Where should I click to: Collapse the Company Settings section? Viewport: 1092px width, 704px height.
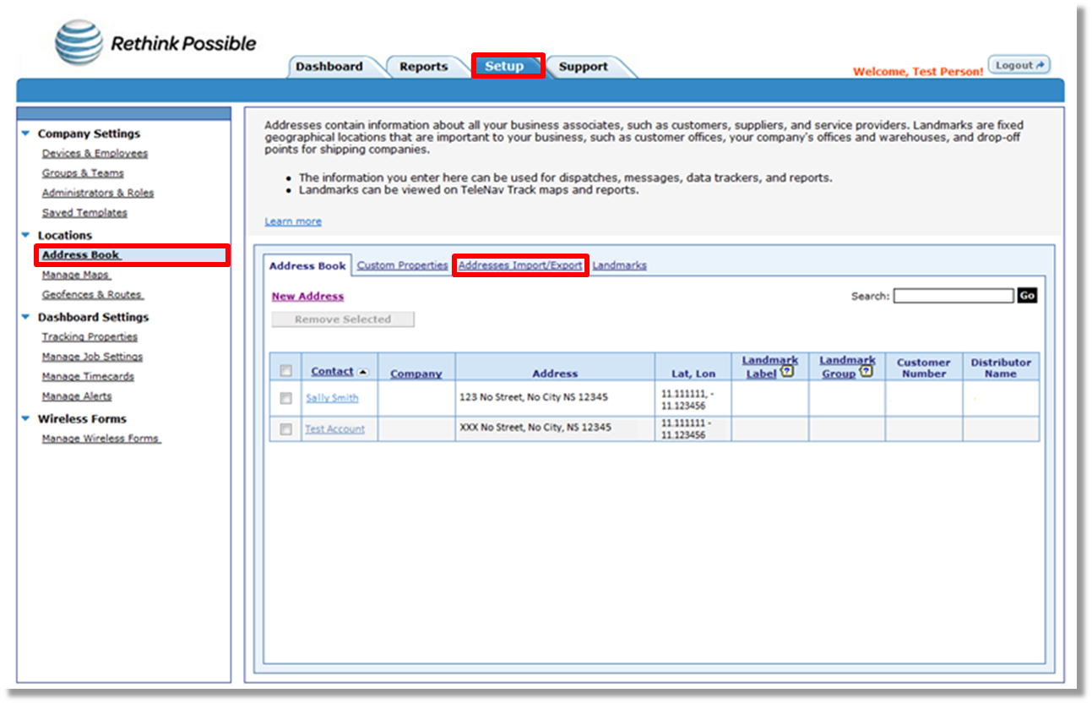(26, 134)
